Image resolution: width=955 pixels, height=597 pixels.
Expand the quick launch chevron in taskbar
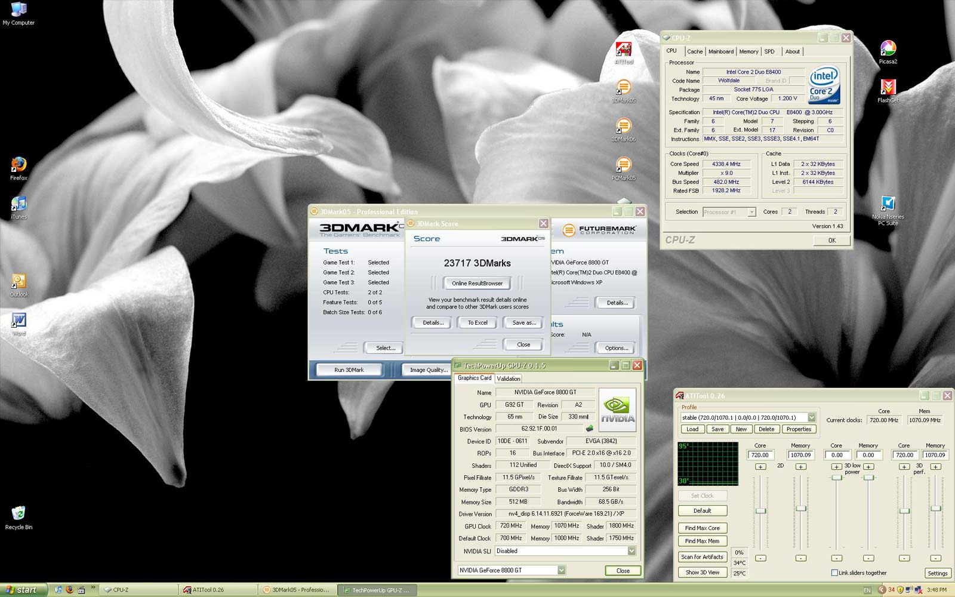[x=93, y=589]
